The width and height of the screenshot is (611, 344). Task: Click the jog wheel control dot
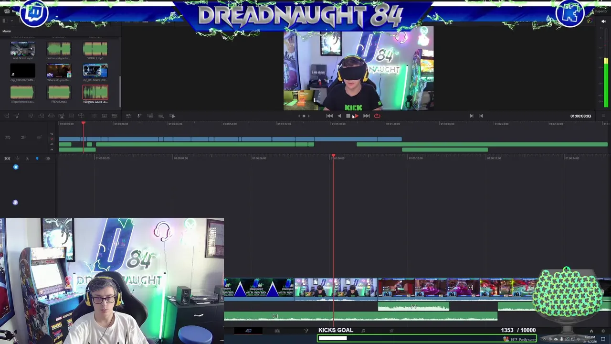click(x=304, y=116)
